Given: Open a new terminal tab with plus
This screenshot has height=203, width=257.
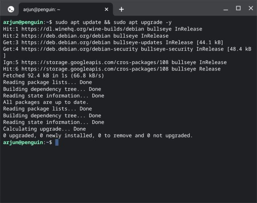Looking at the screenshot, I should [x=121, y=9].
